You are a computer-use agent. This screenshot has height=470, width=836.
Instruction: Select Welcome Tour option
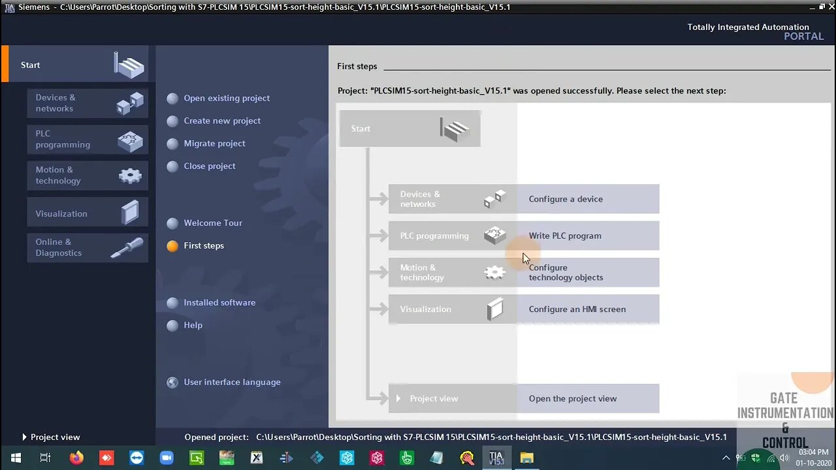click(x=213, y=223)
